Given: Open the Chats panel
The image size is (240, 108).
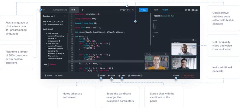Looking at the screenshot, I should (121, 76).
